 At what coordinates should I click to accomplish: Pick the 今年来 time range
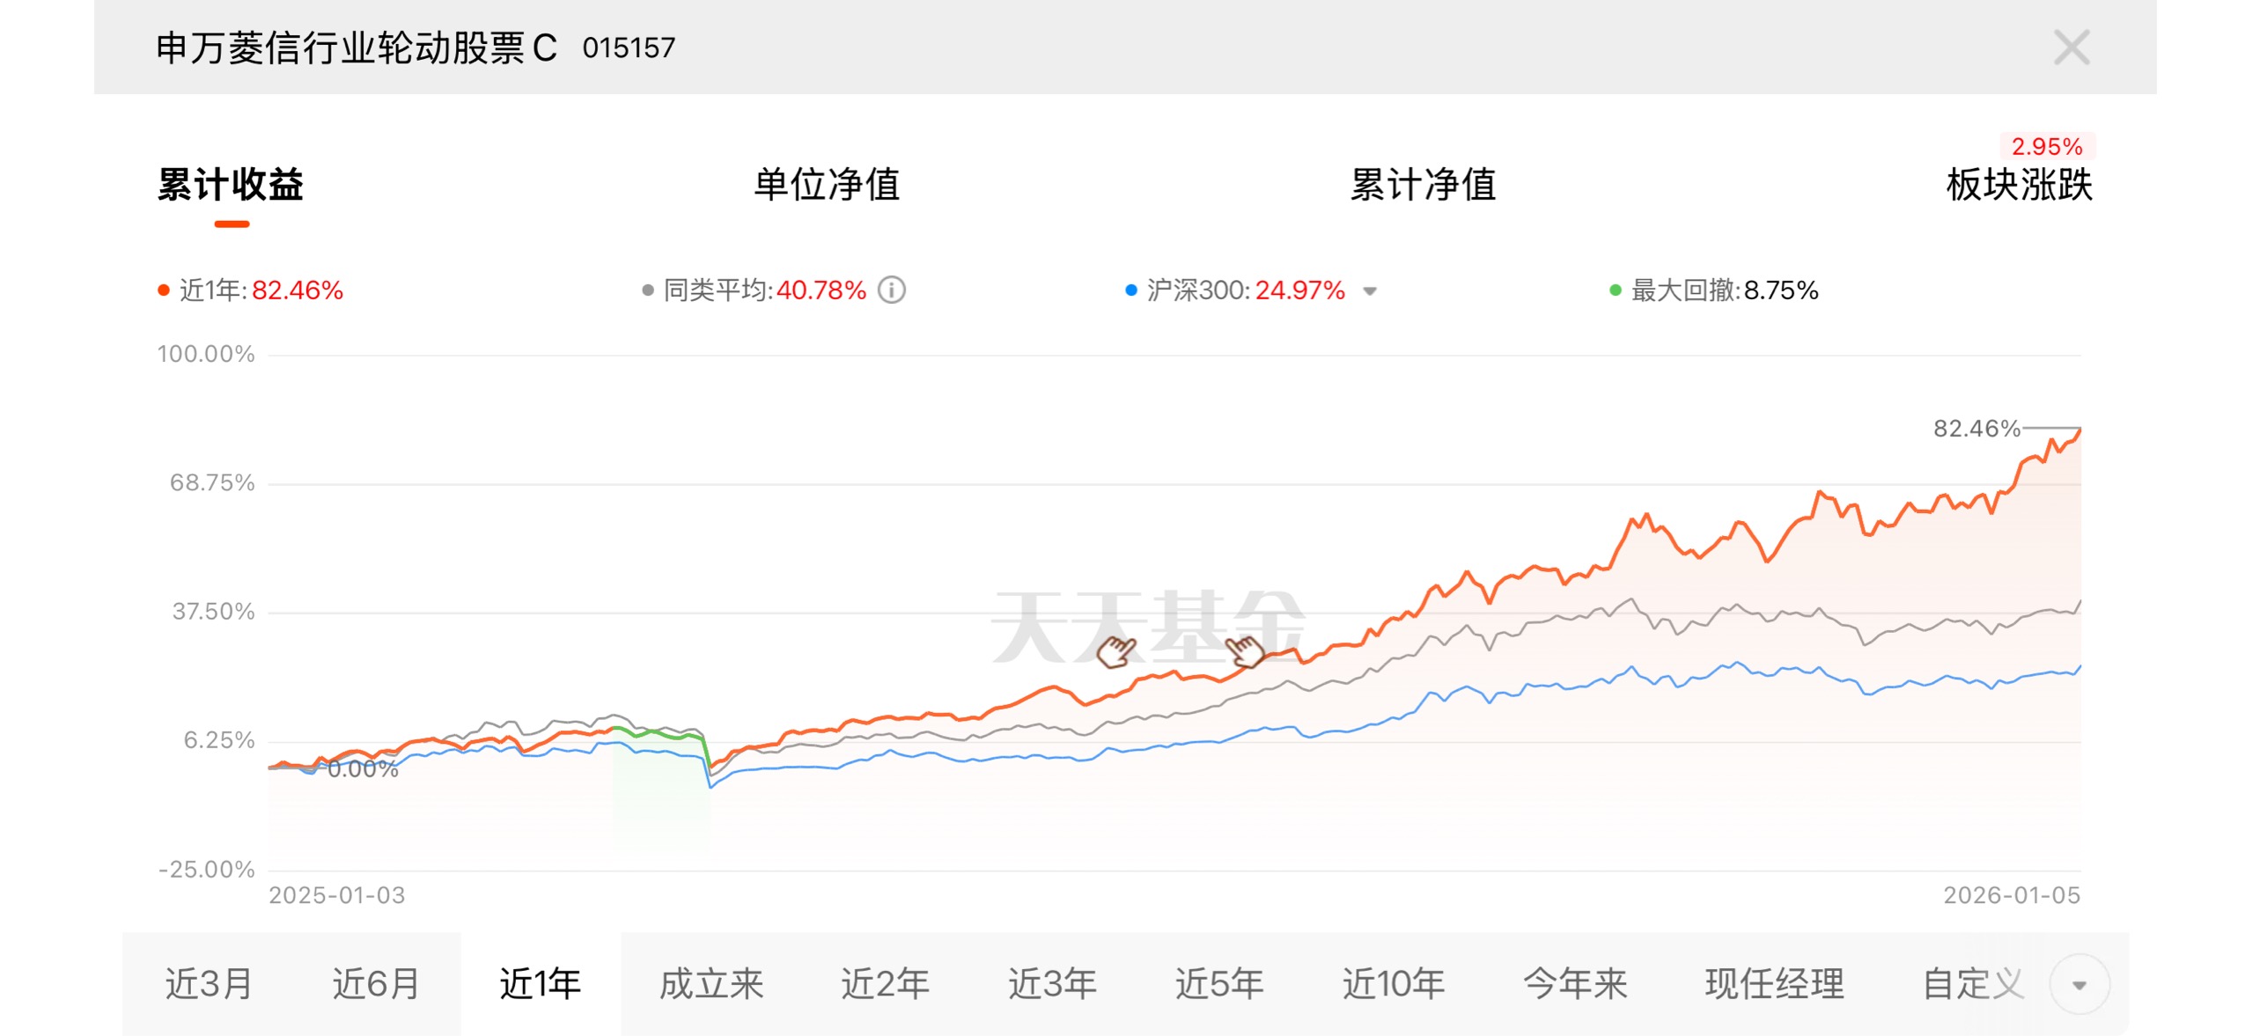(x=1575, y=984)
